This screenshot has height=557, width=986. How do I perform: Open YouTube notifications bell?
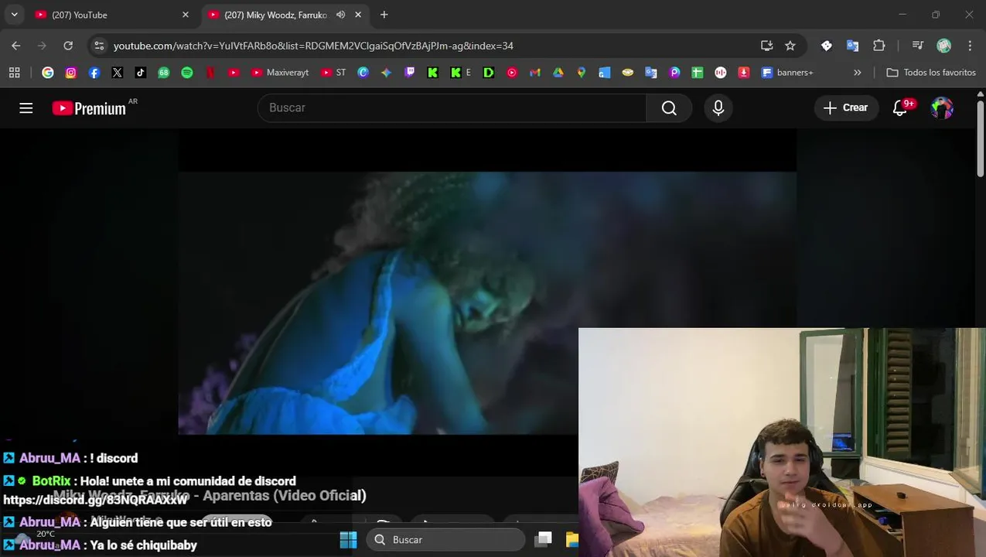tap(900, 108)
